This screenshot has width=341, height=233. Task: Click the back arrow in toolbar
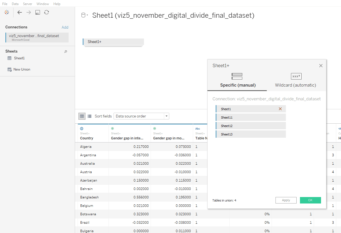pos(20,12)
